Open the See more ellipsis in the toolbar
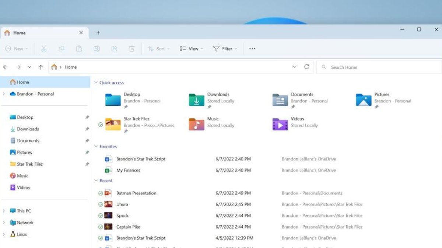This screenshot has width=442, height=248. (x=252, y=48)
